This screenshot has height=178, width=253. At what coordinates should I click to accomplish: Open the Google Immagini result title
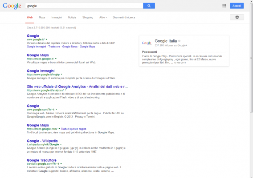pos(41,71)
